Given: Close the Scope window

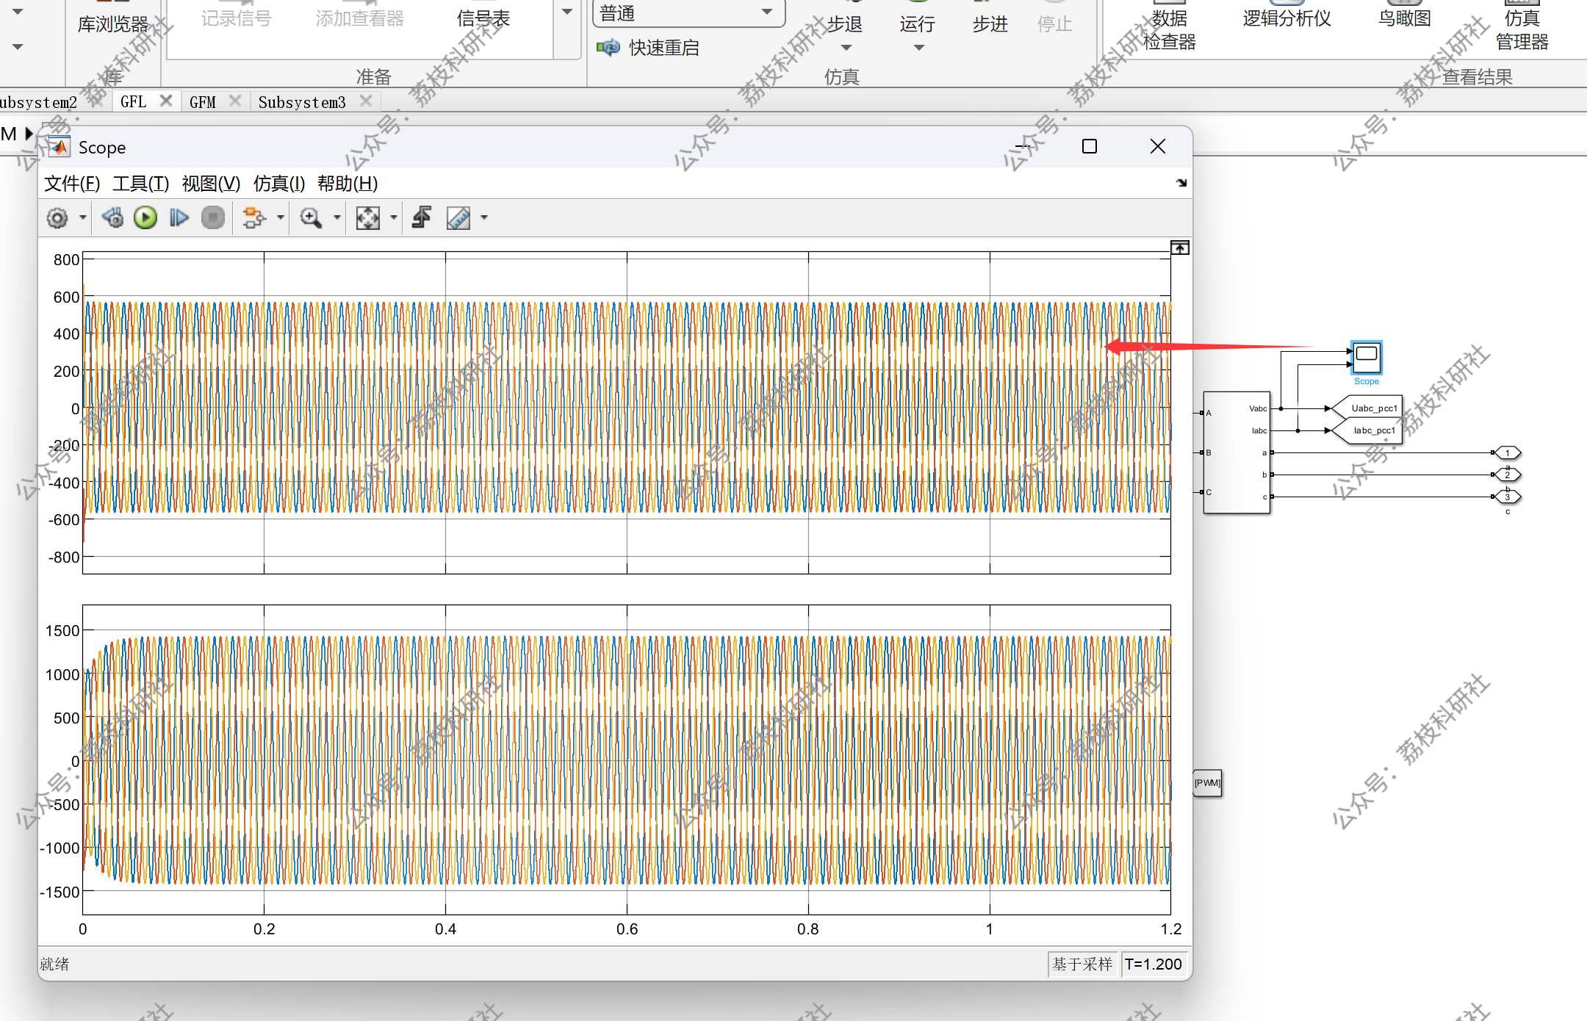Looking at the screenshot, I should pos(1158,147).
